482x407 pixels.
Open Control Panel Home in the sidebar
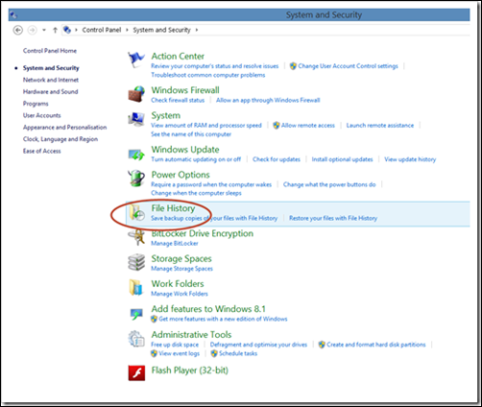50,51
